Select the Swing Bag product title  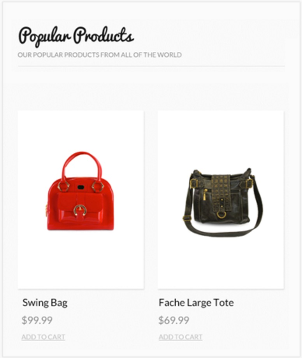(45, 303)
